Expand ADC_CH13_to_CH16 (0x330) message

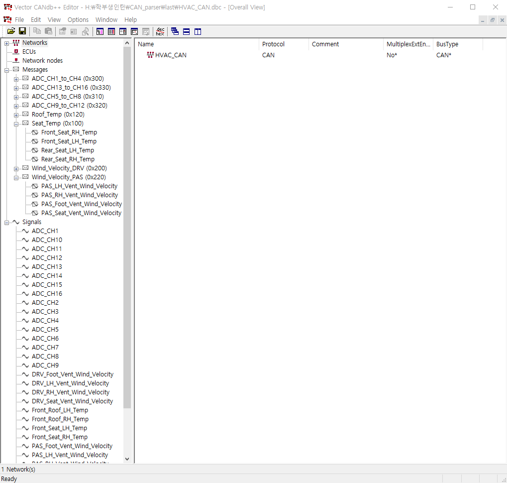tap(16, 88)
